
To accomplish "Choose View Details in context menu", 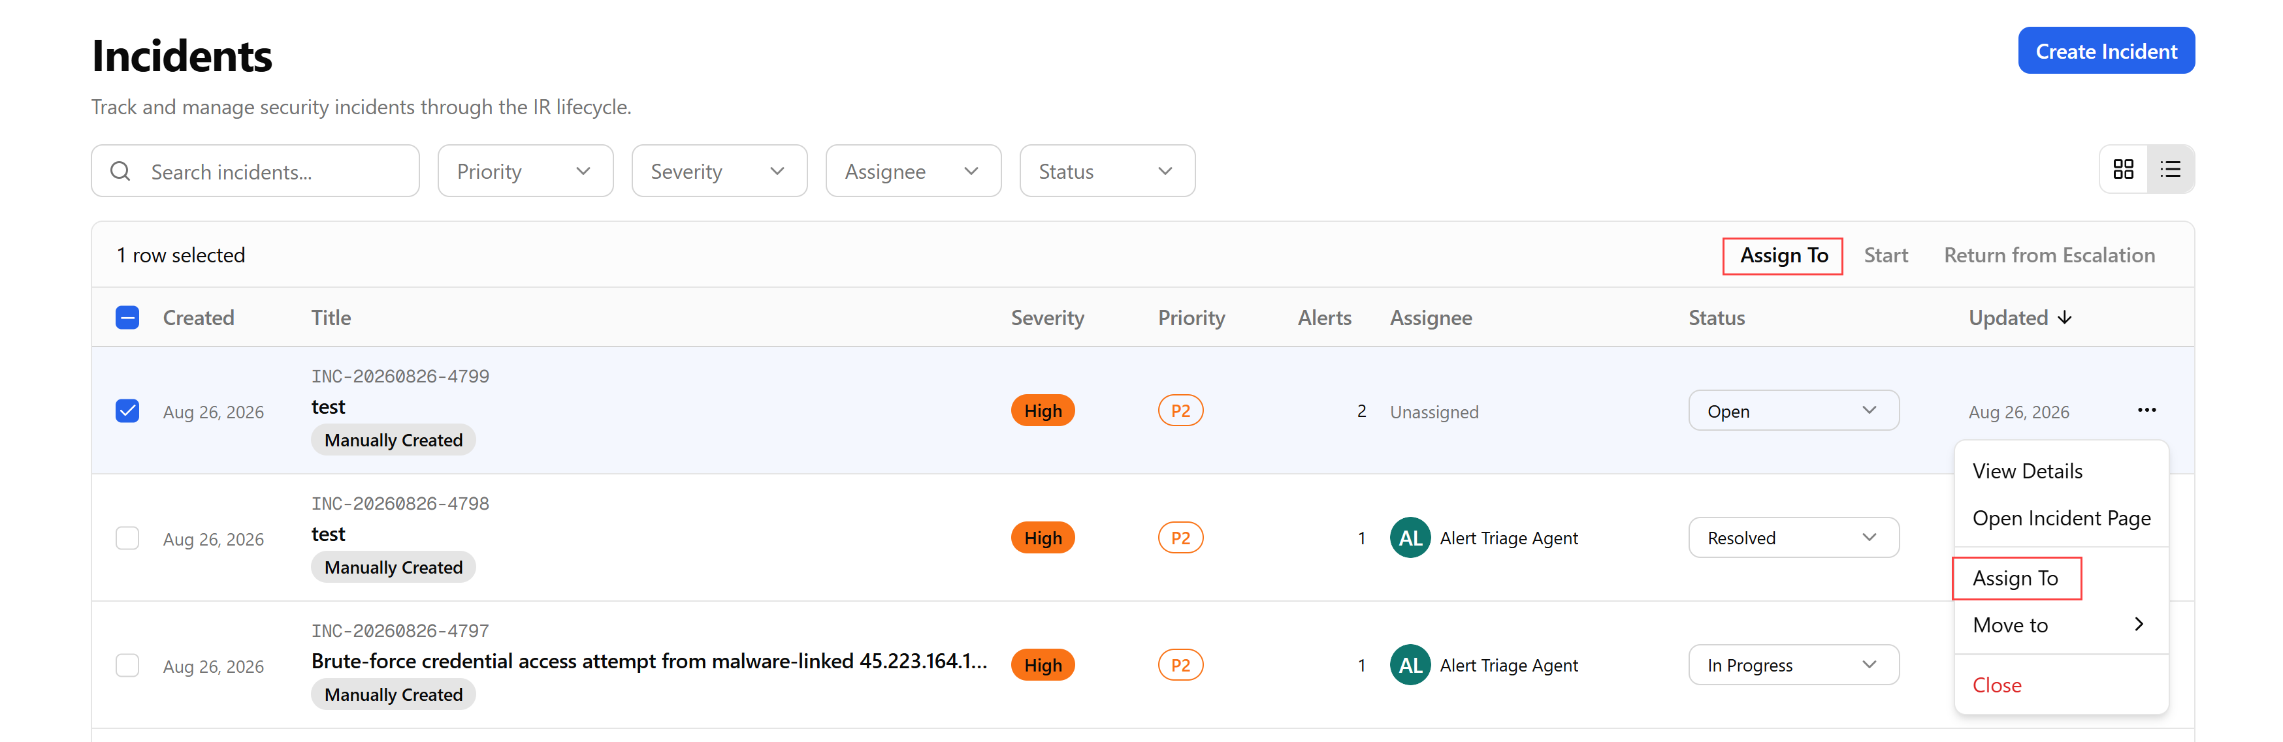I will coord(2027,471).
